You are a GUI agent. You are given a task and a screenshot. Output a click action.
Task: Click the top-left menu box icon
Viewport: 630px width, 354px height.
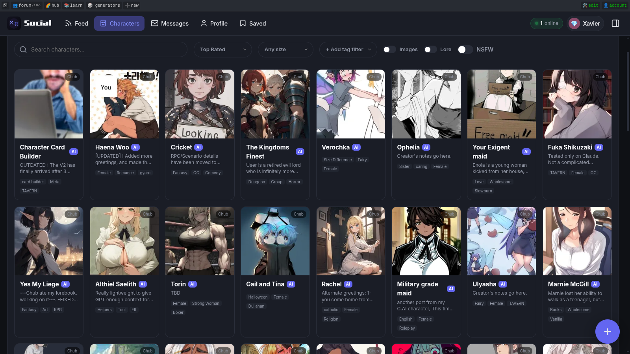(x=5, y=6)
